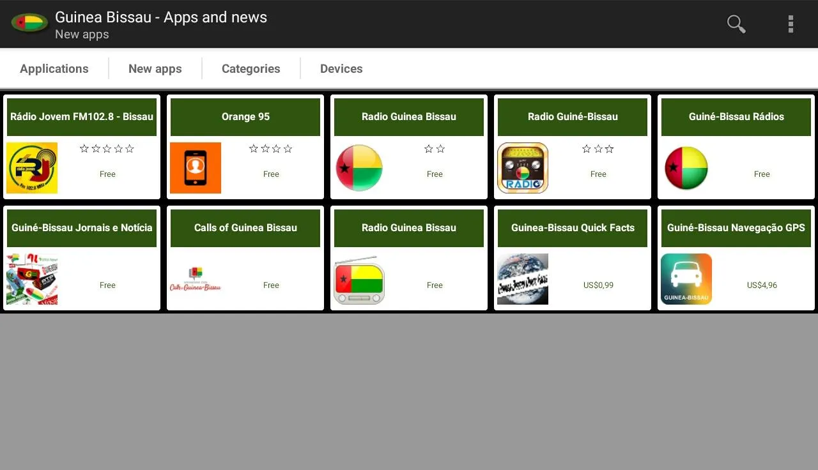Click the Guiné-Bissau Rádios round flag icon

pos(686,168)
